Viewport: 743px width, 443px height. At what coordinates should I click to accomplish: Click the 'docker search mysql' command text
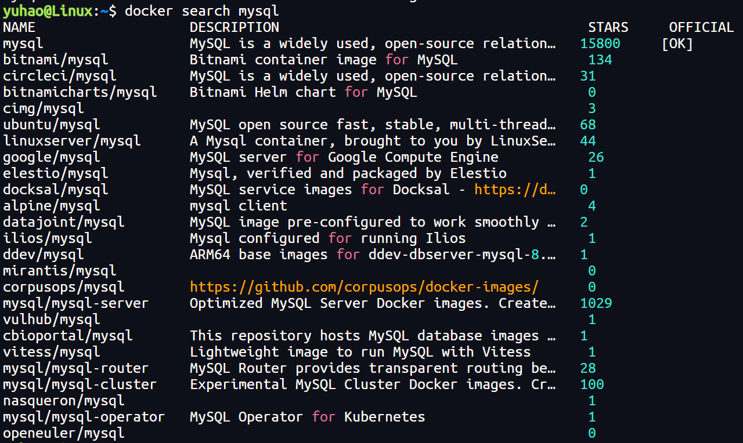coord(202,11)
